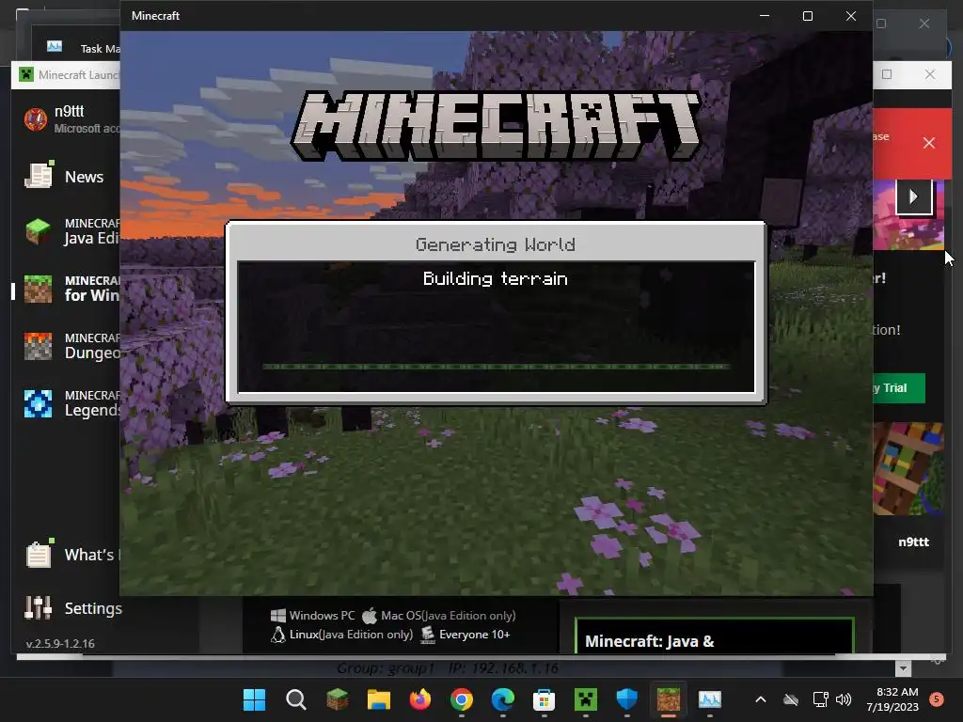Open the Windows Start menu
The width and height of the screenshot is (963, 722).
254,699
